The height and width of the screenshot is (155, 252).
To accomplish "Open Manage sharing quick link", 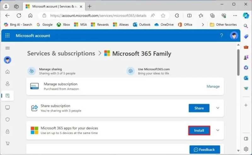I will pos(52,71).
